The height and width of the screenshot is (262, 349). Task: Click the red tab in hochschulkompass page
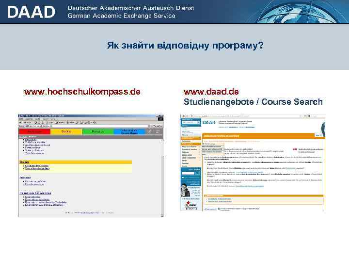[x=35, y=131]
